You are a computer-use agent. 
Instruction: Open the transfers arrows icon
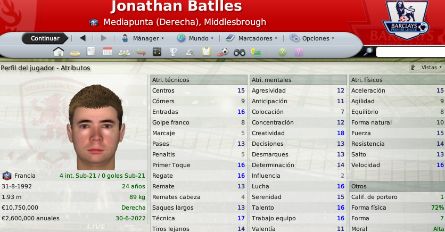[x=141, y=52]
